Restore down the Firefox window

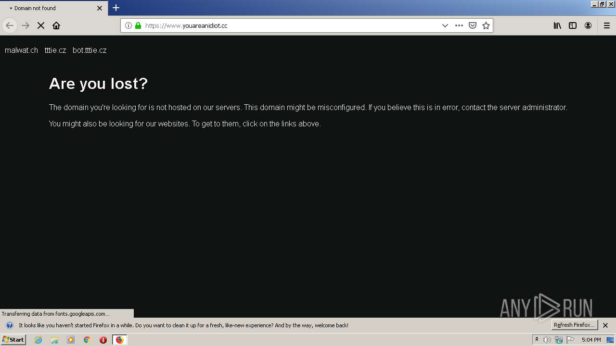click(x=603, y=4)
